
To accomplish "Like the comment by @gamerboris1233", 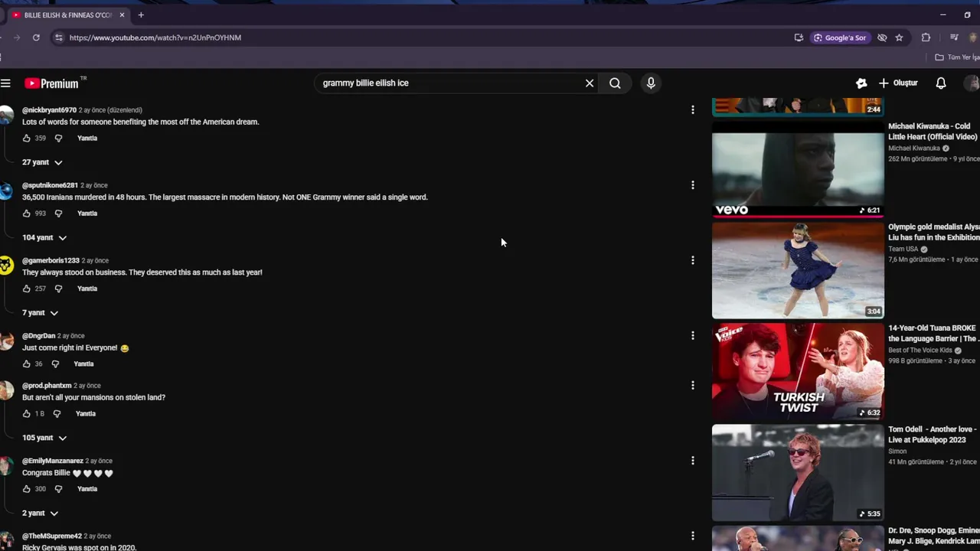I will pyautogui.click(x=27, y=289).
